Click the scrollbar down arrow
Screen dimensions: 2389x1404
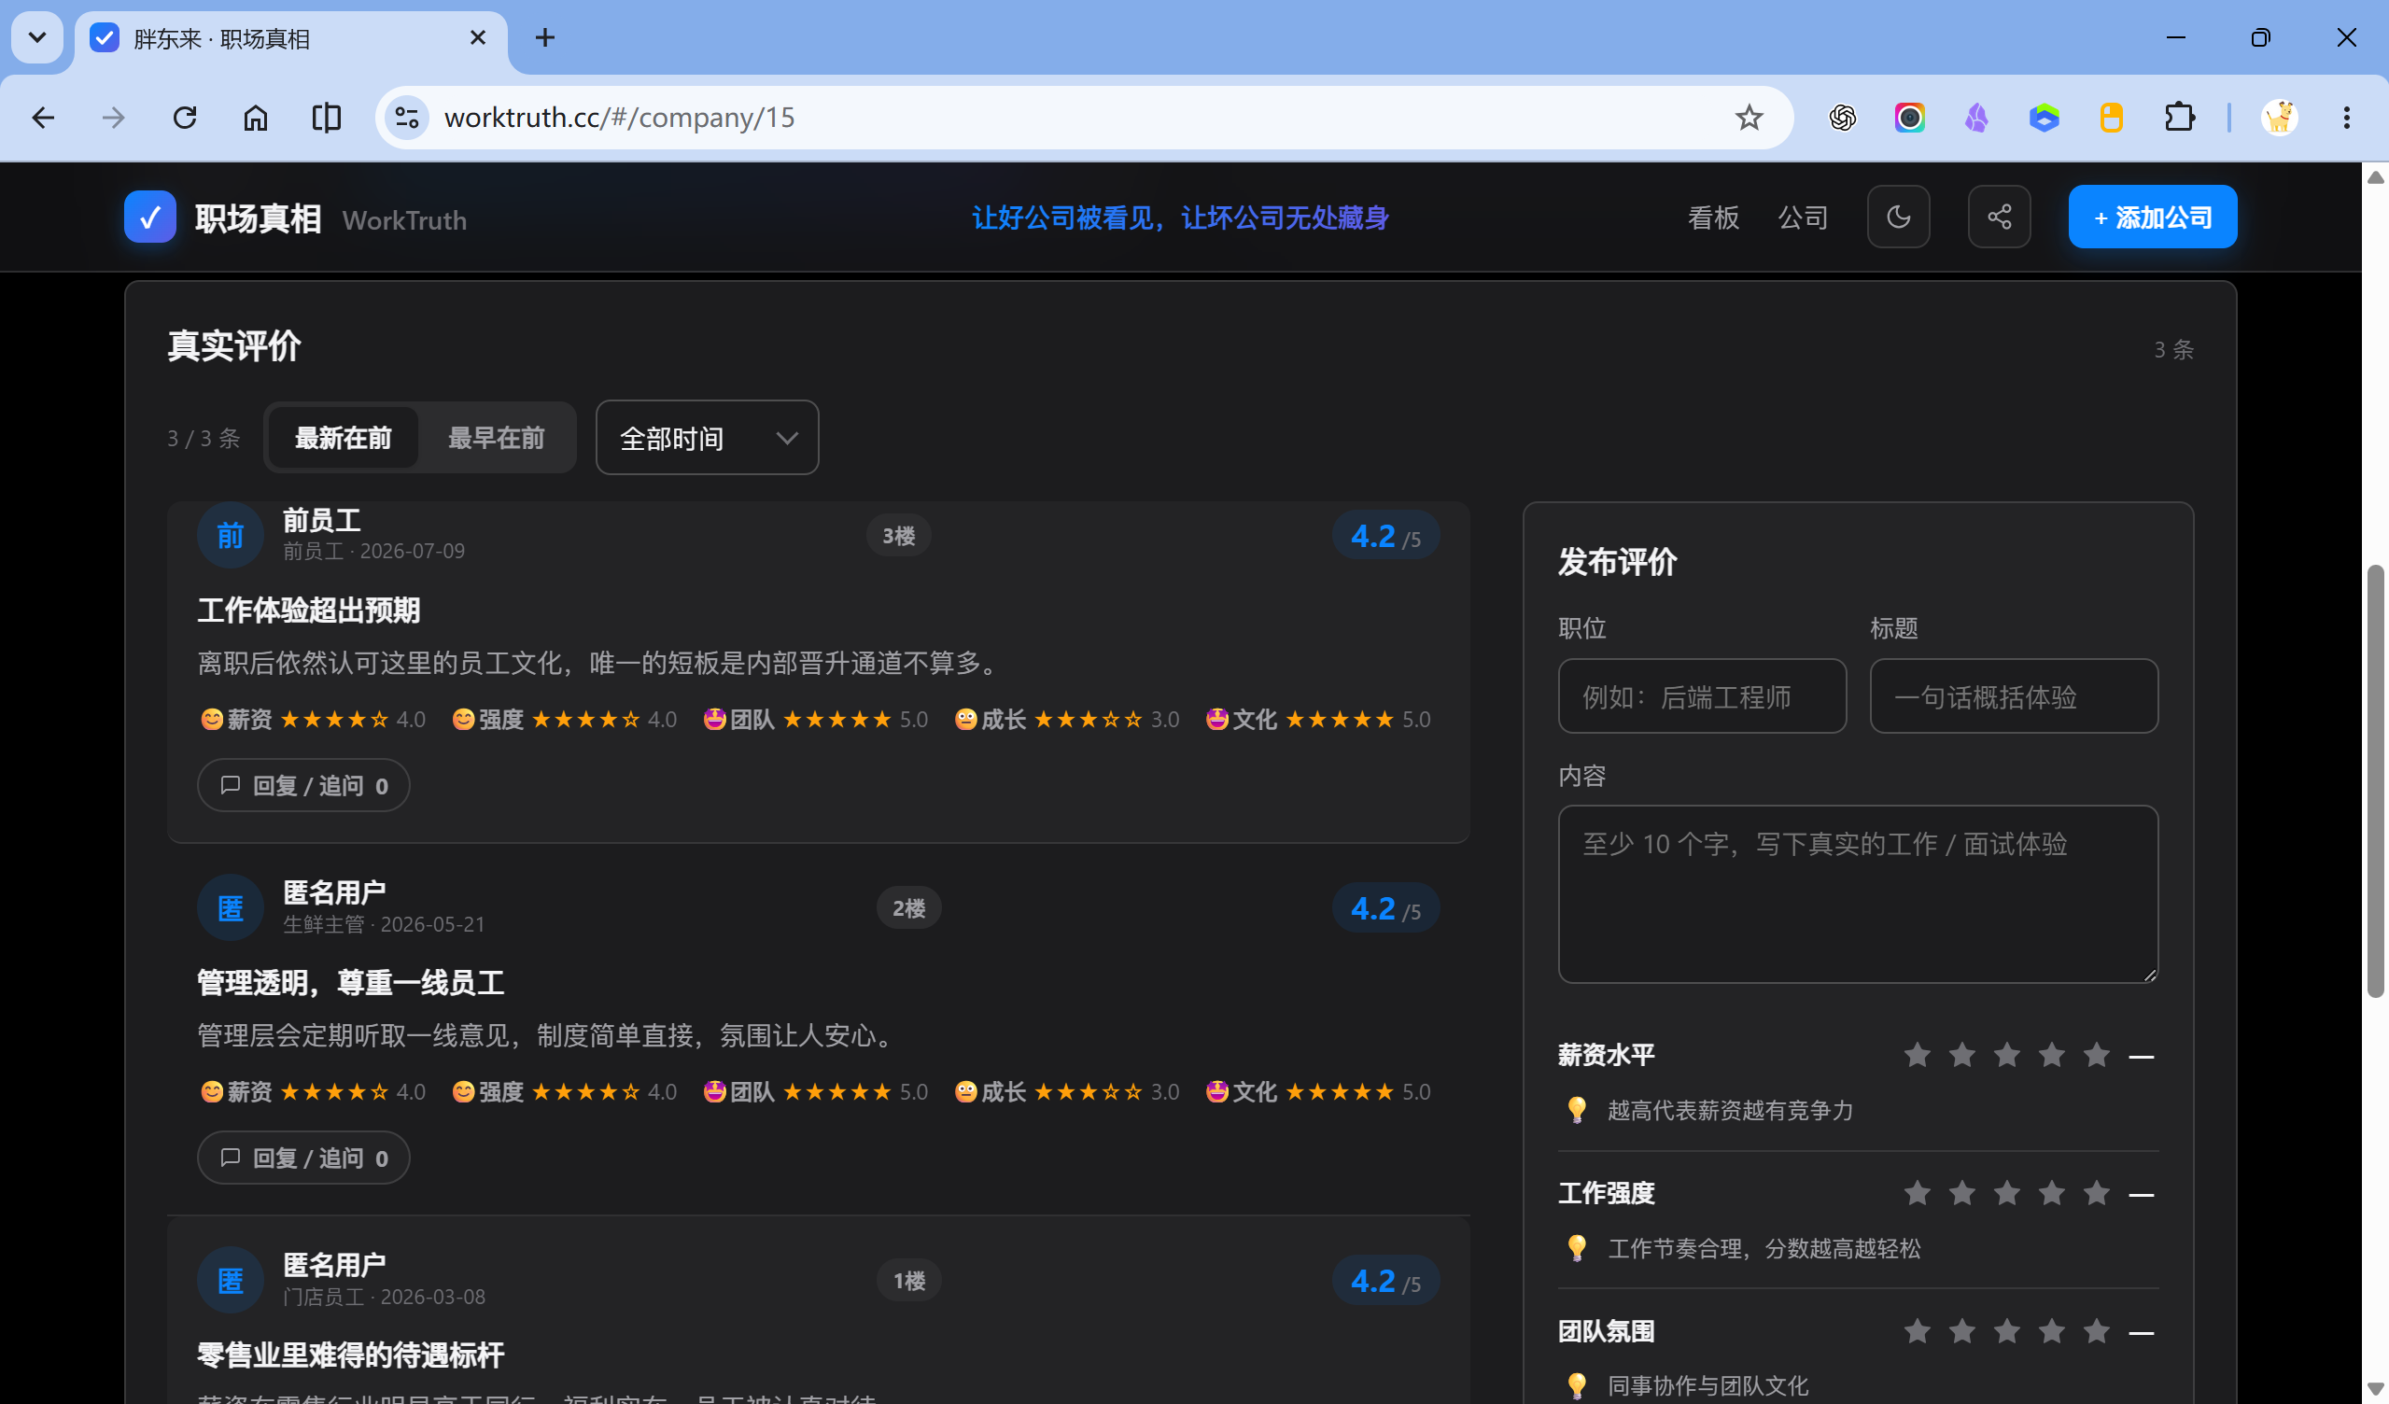(2376, 1390)
